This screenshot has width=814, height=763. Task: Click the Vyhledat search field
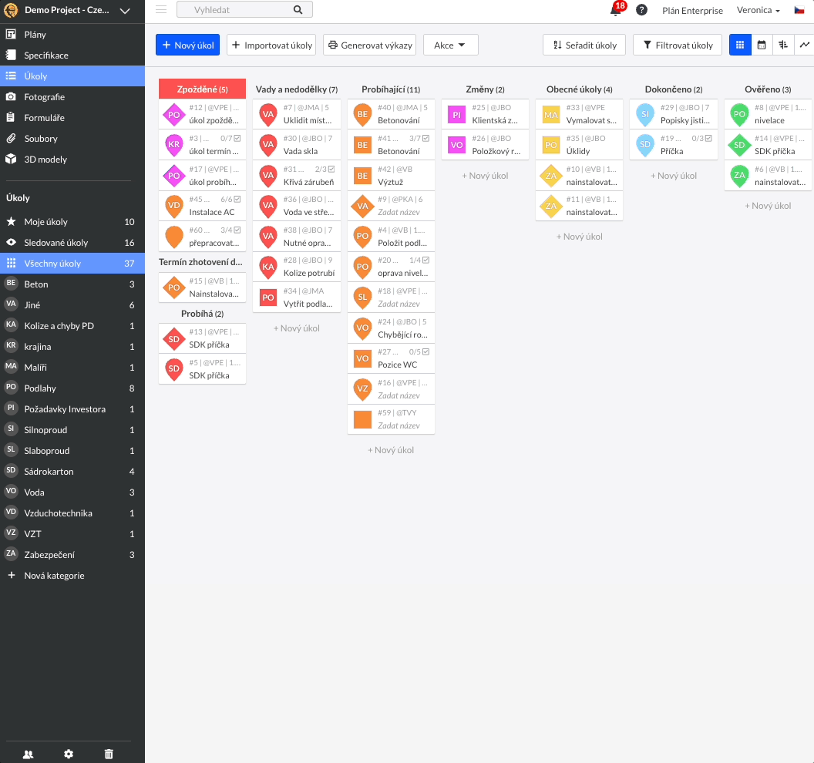coord(235,10)
